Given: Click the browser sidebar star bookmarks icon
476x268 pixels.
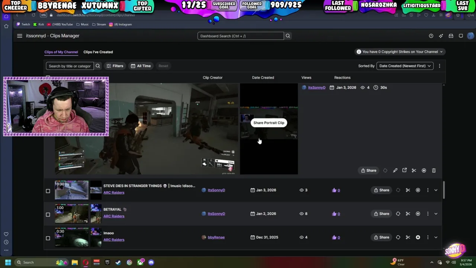Looking at the screenshot, I should pos(6,26).
